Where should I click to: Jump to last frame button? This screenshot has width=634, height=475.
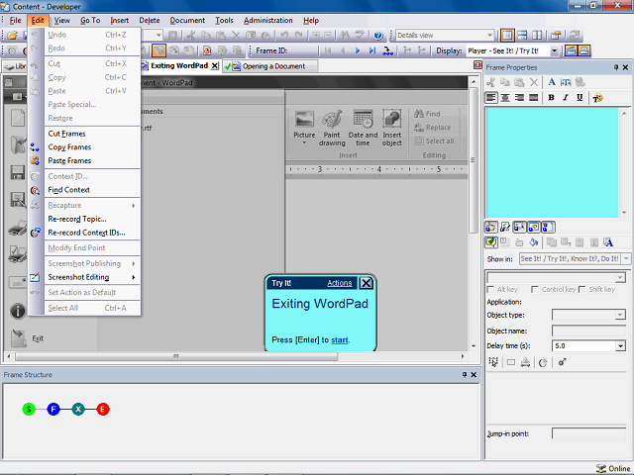click(x=372, y=50)
